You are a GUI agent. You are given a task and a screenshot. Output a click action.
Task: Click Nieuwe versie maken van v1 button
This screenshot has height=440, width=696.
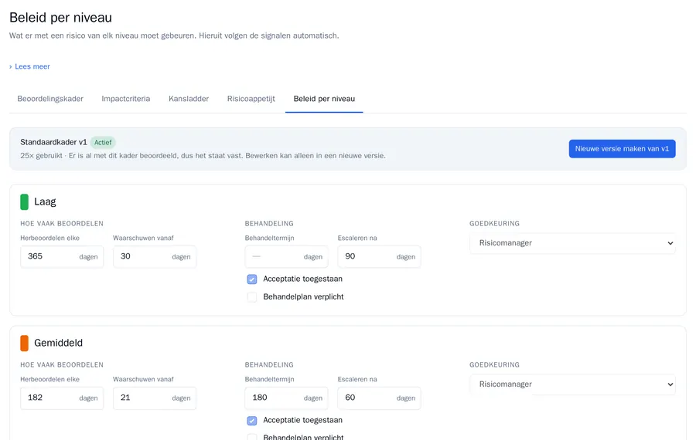623,149
